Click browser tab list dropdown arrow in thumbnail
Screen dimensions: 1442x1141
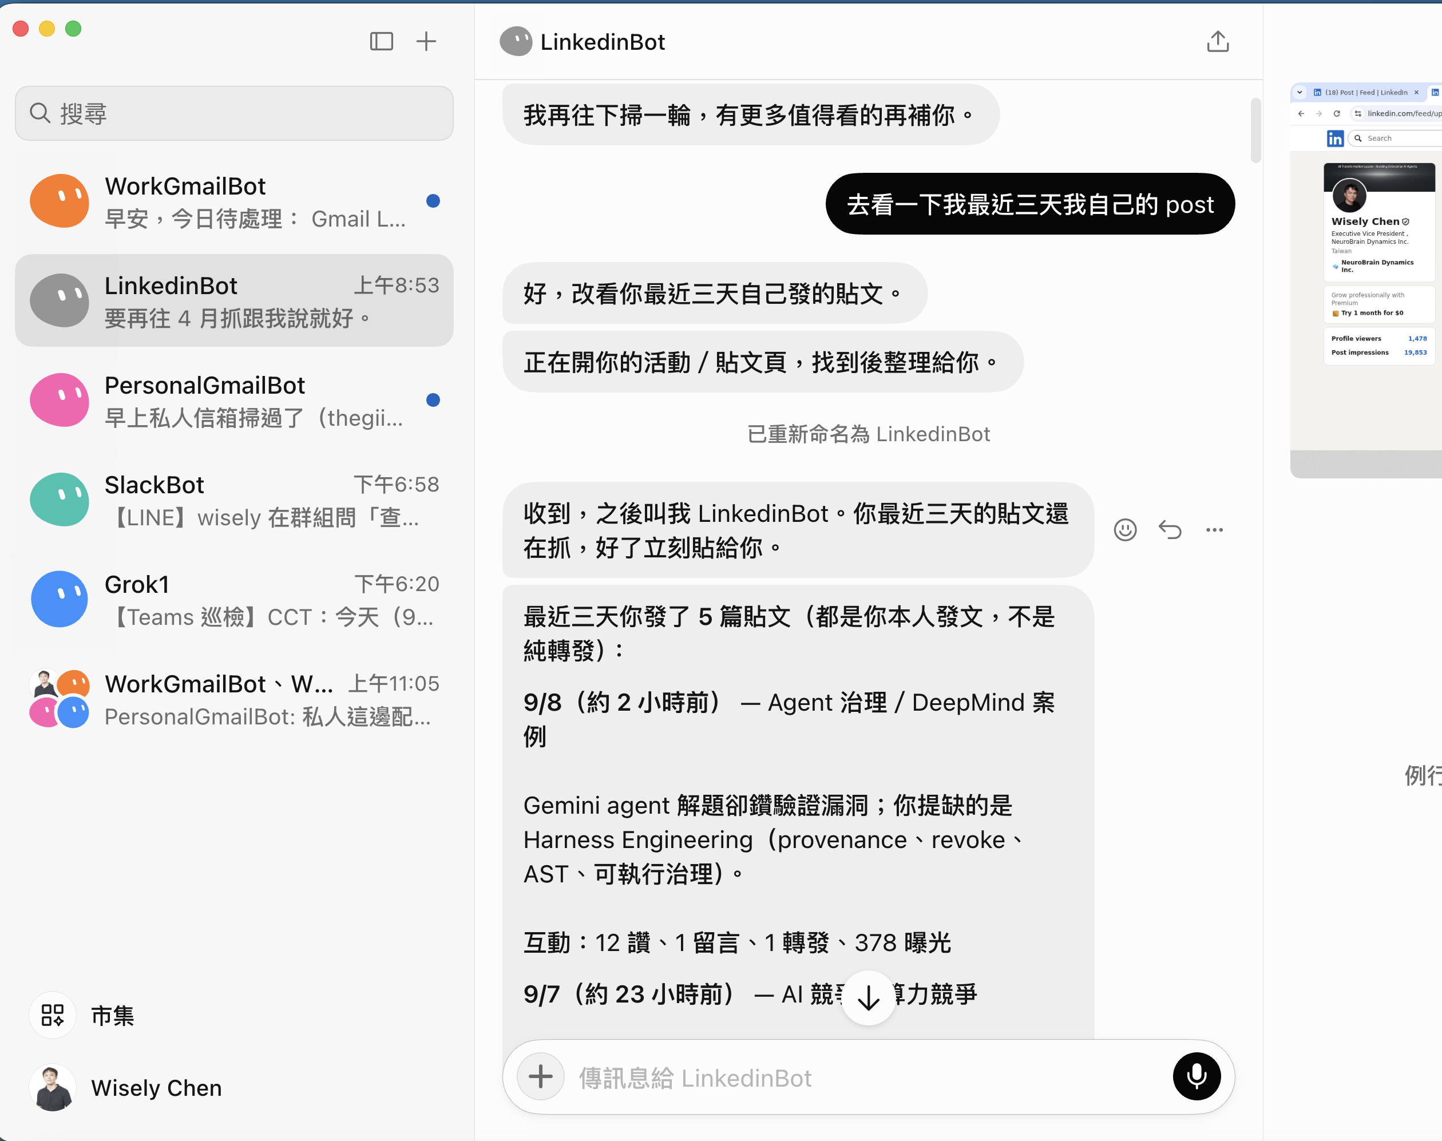pos(1300,92)
